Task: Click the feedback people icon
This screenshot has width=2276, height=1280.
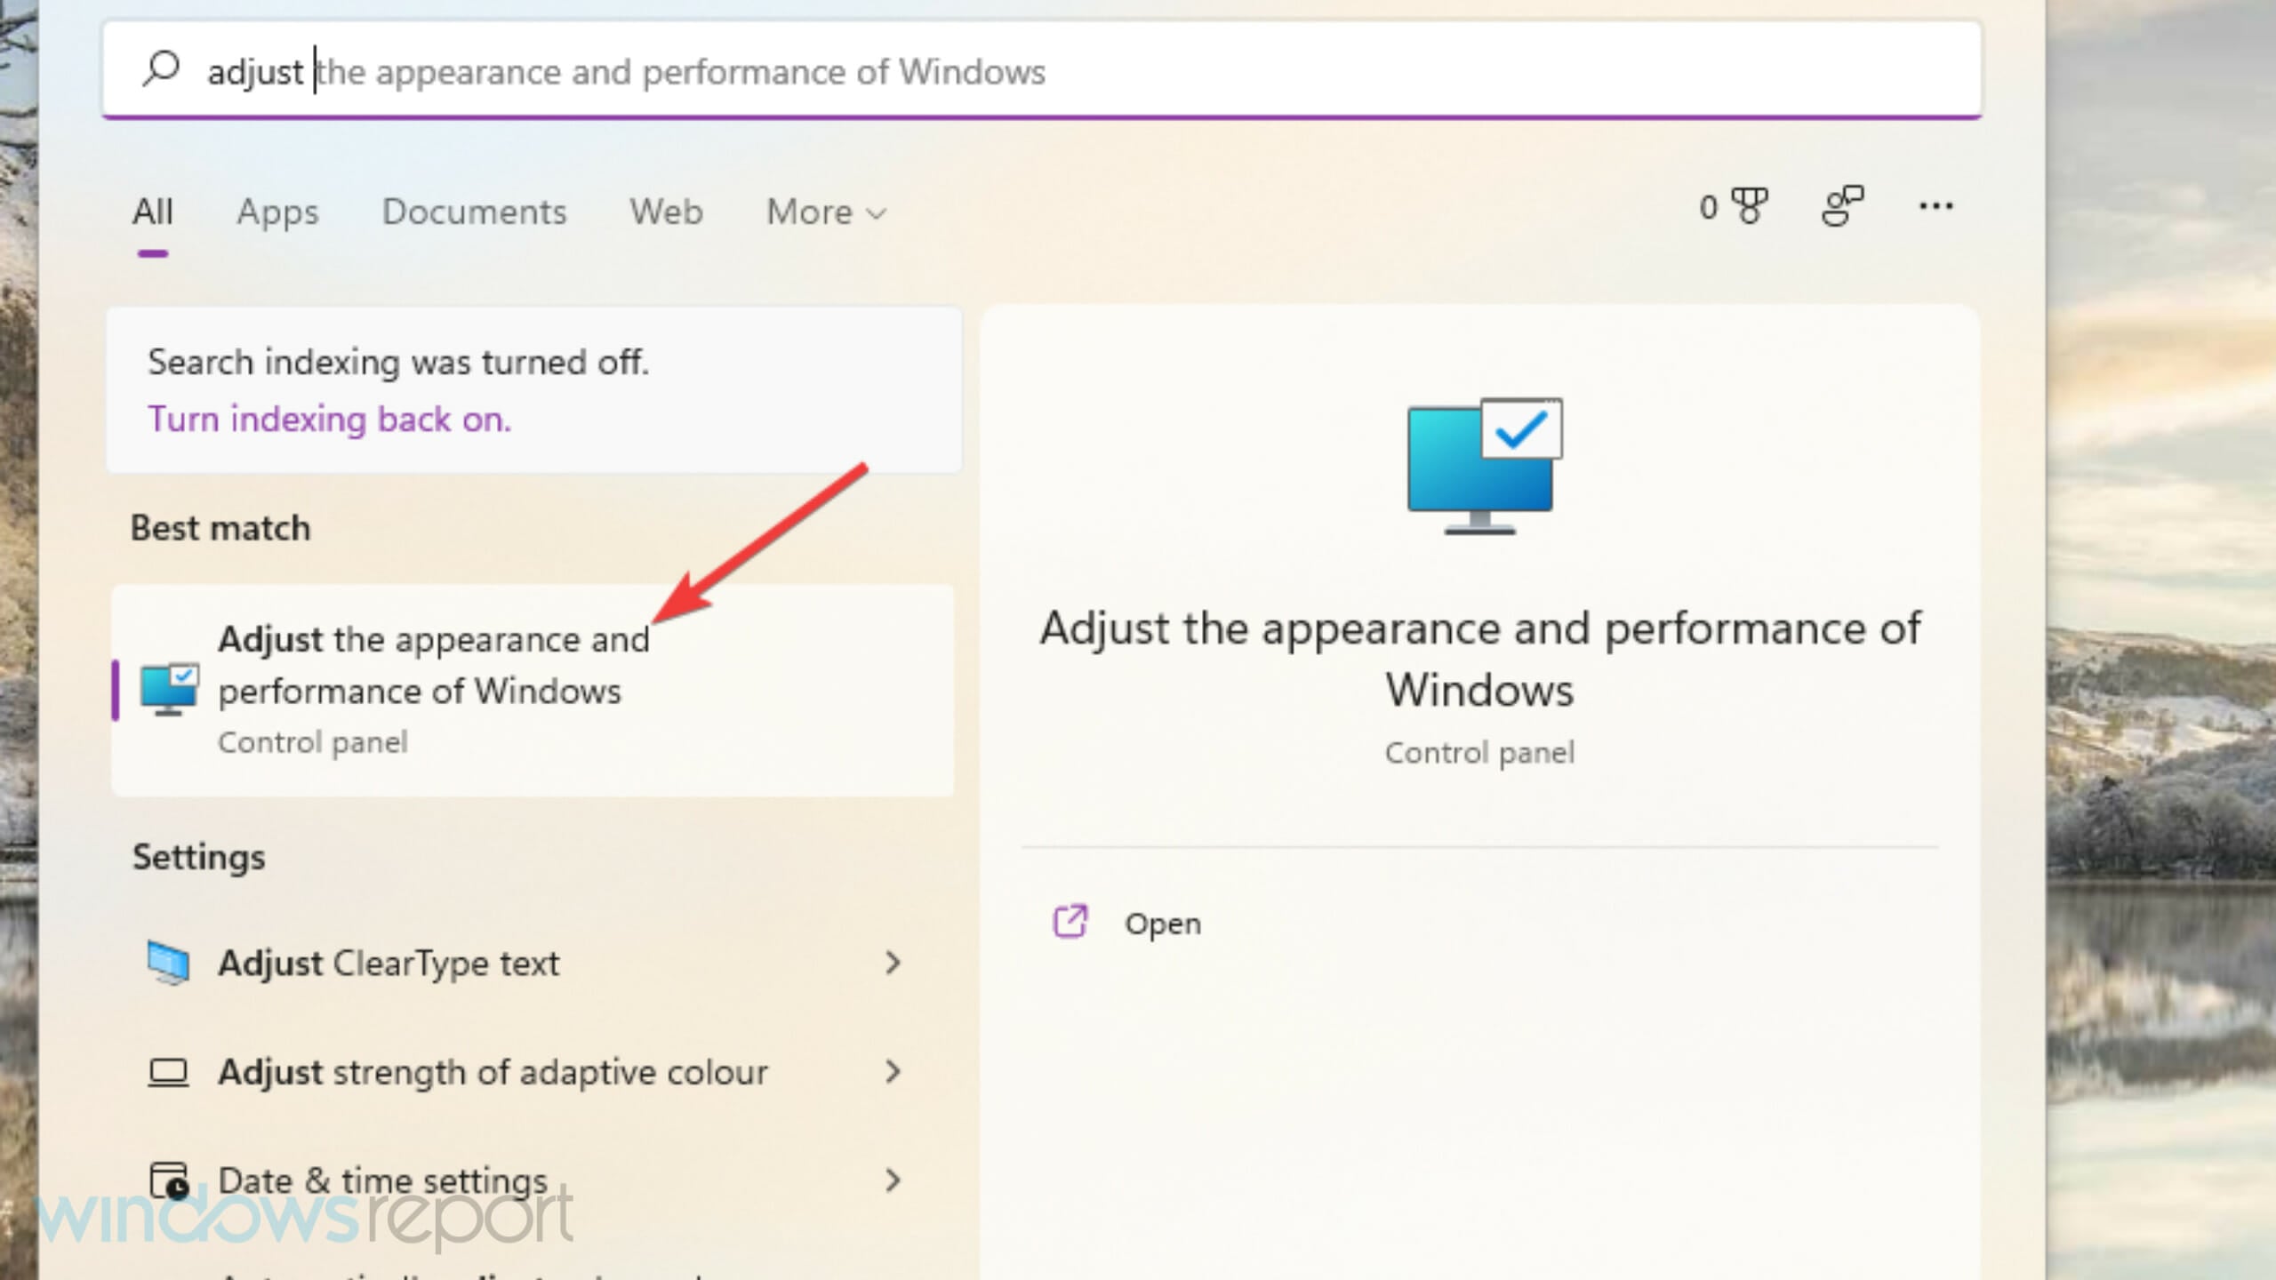Action: (x=1842, y=207)
